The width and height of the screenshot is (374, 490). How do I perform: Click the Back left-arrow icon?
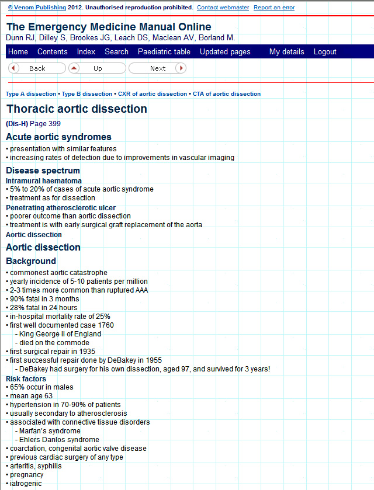[x=13, y=68]
